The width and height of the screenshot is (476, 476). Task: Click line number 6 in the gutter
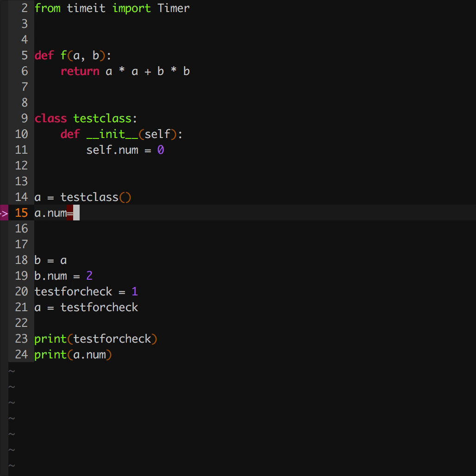tap(25, 71)
